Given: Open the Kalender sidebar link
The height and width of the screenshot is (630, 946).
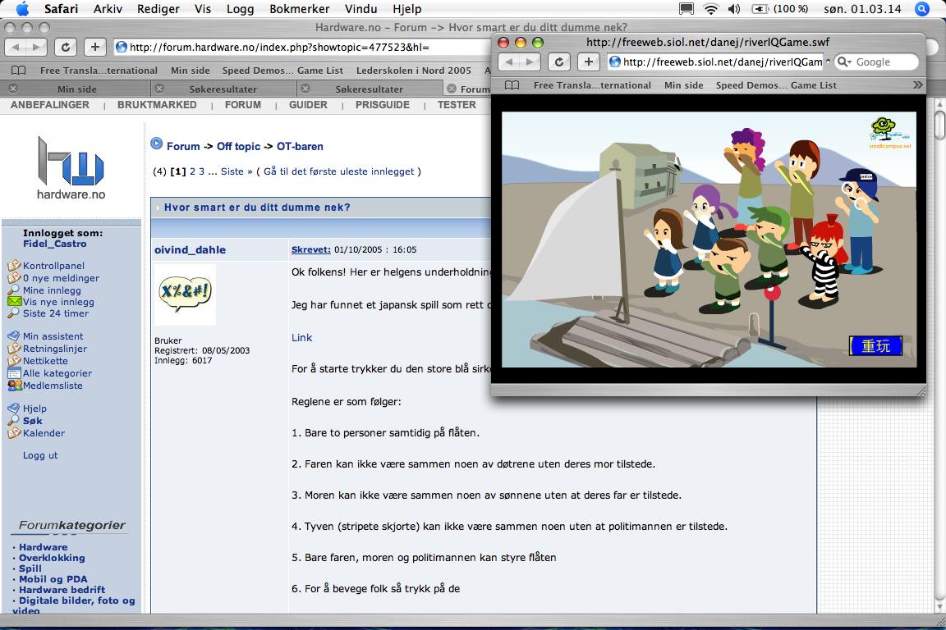Looking at the screenshot, I should click(44, 433).
